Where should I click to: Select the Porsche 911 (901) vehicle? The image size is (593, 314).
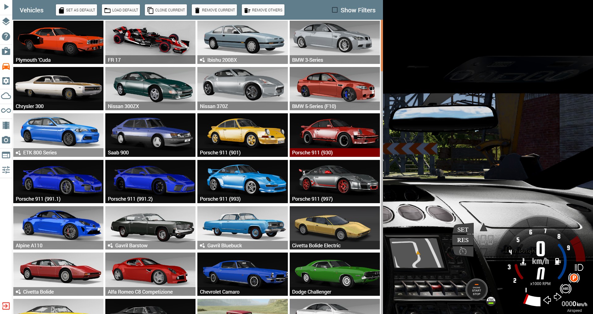pyautogui.click(x=242, y=135)
